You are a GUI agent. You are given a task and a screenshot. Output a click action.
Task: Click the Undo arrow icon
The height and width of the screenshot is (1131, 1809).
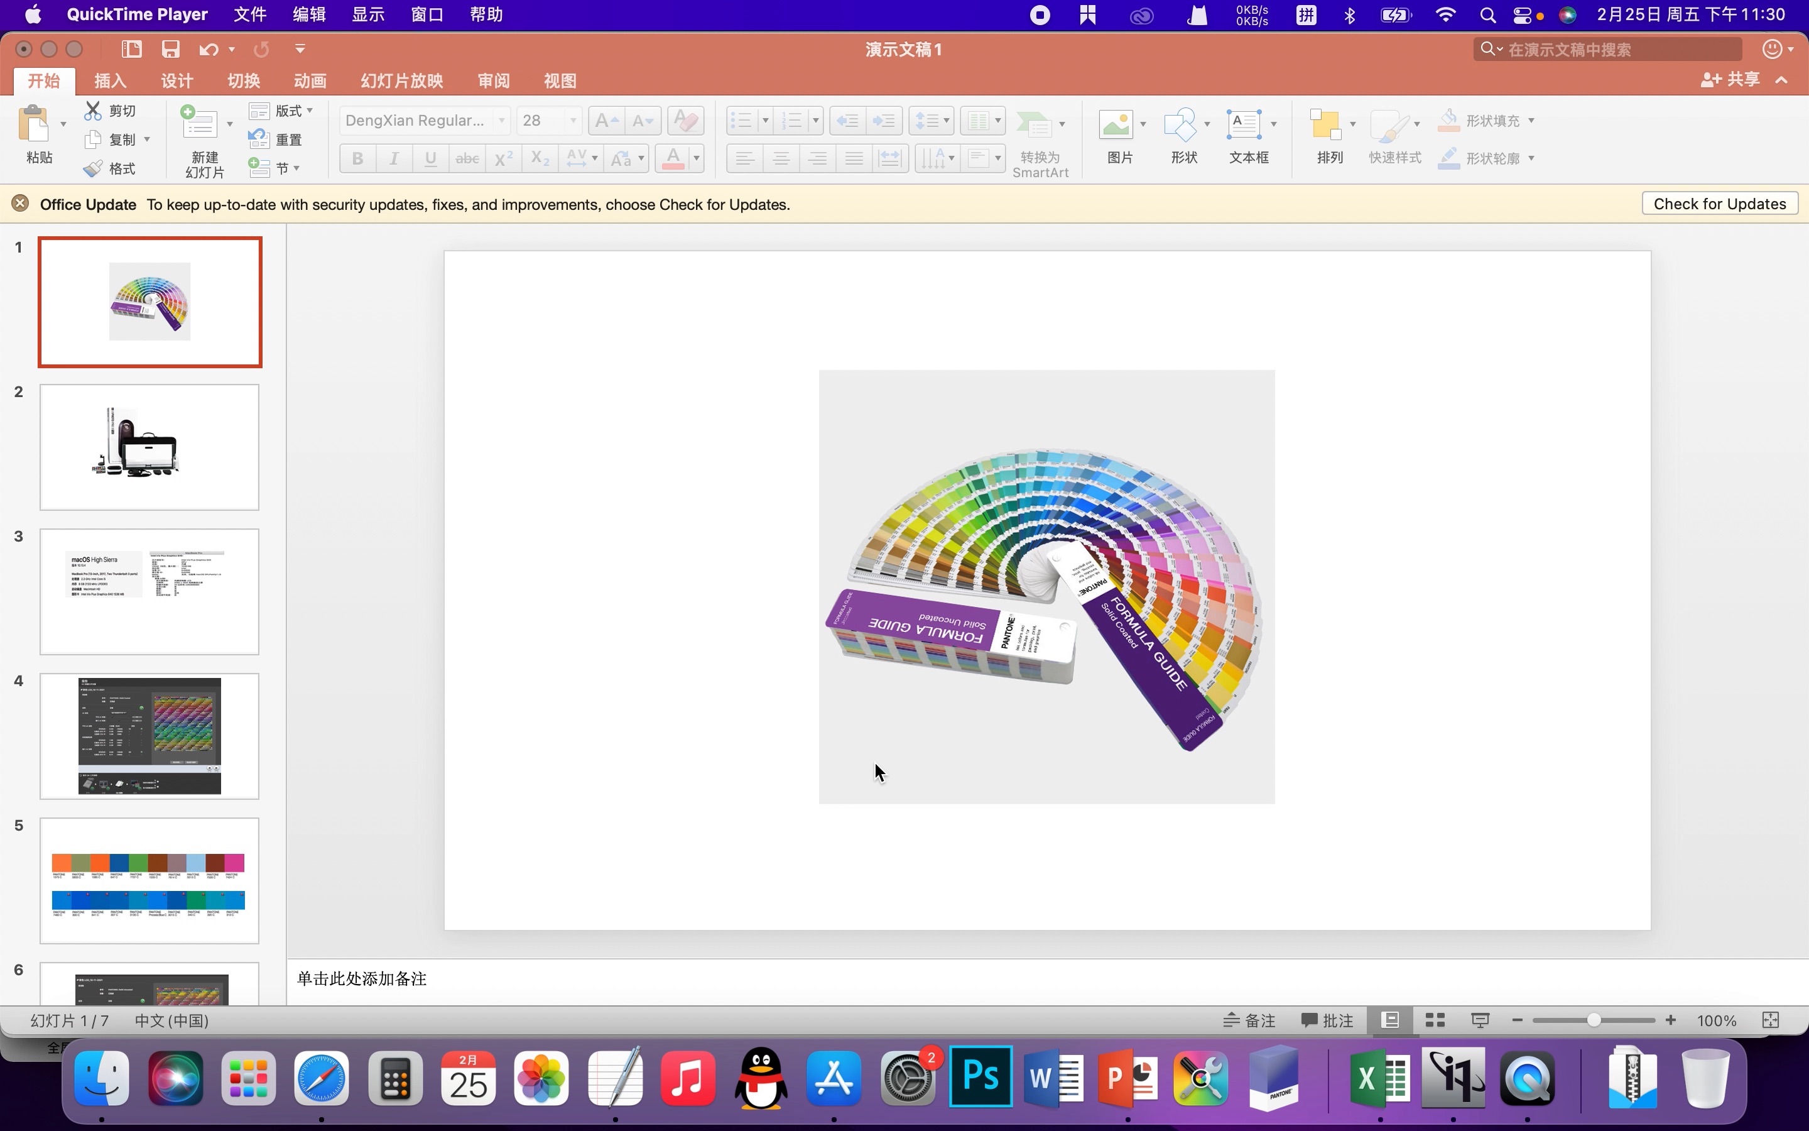click(x=208, y=50)
